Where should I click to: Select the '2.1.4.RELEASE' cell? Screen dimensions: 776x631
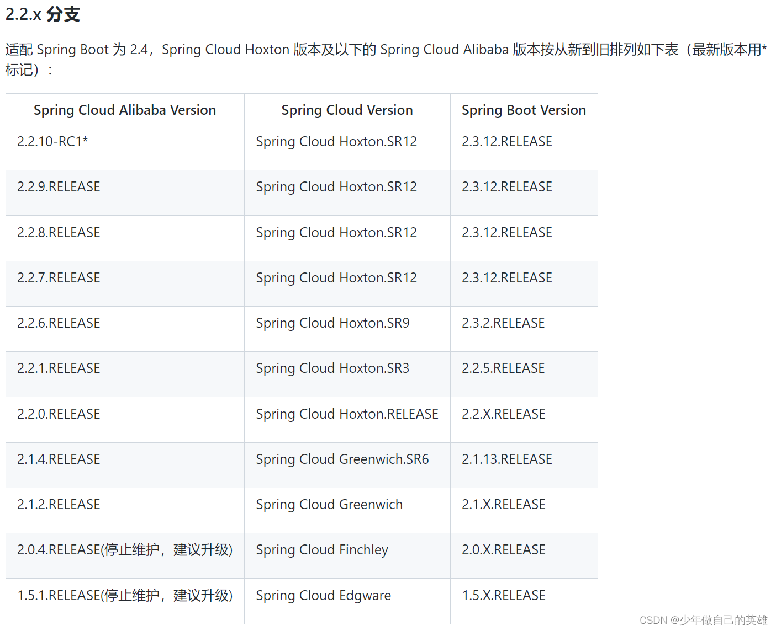[x=125, y=465]
